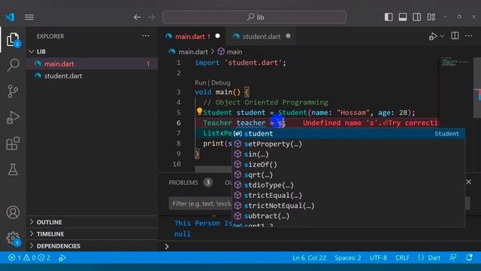Viewport: 481px width, 271px height.
Task: Click the lightbulb quick fix on line 5
Action: [199, 111]
